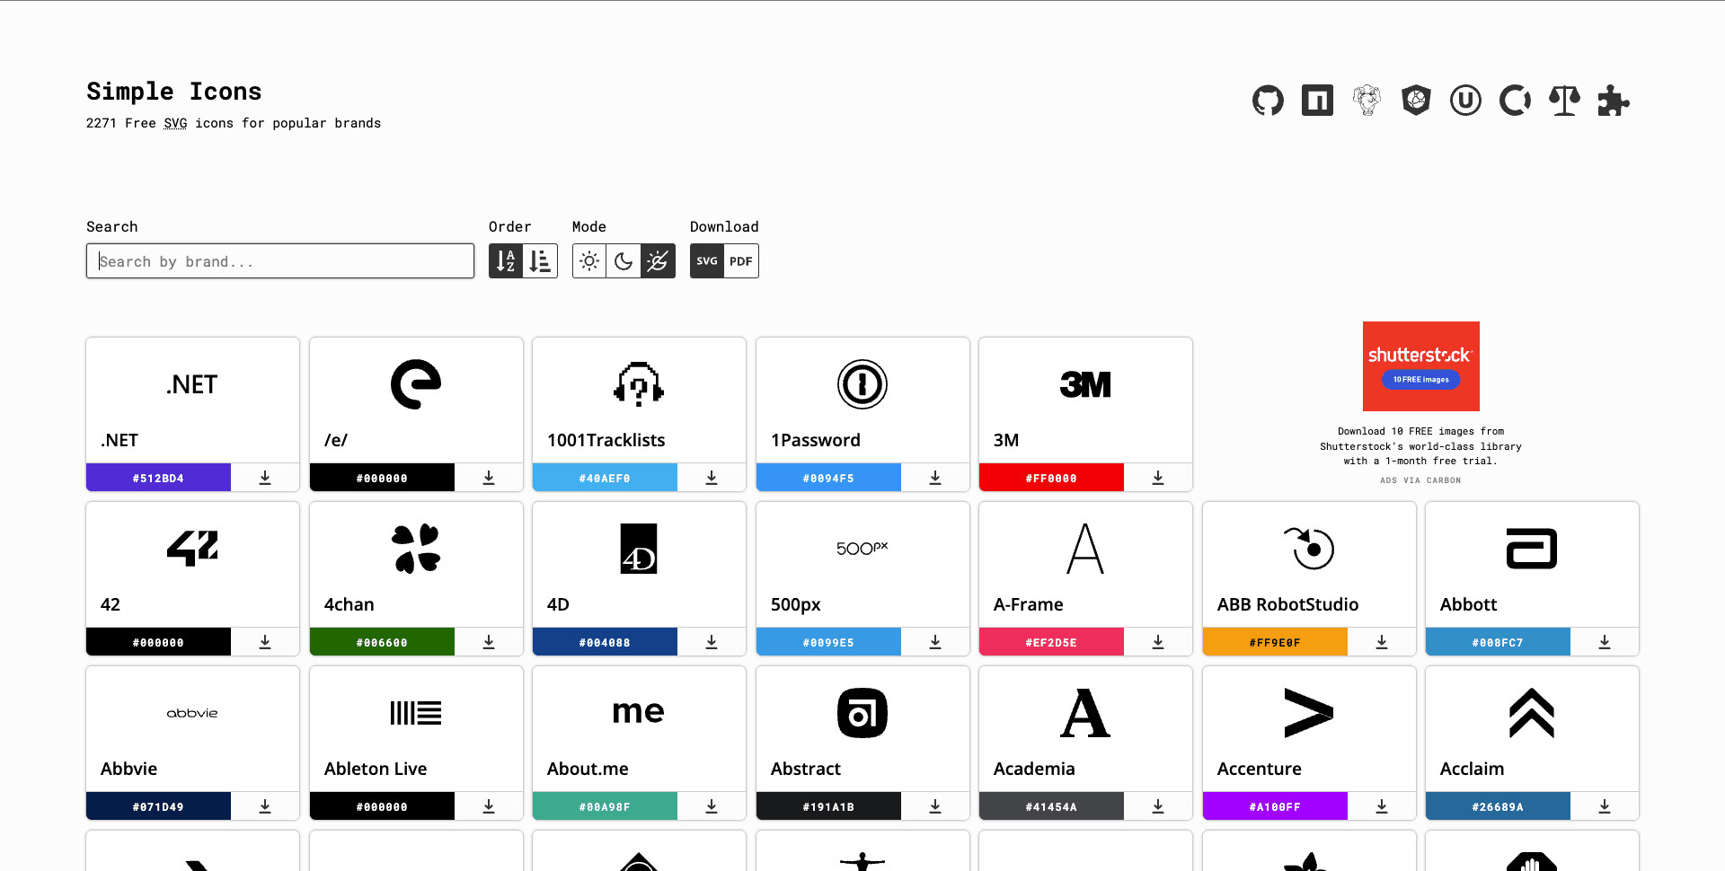Click the .NET brand icon
Viewport: 1725px width, 871px height.
192,384
